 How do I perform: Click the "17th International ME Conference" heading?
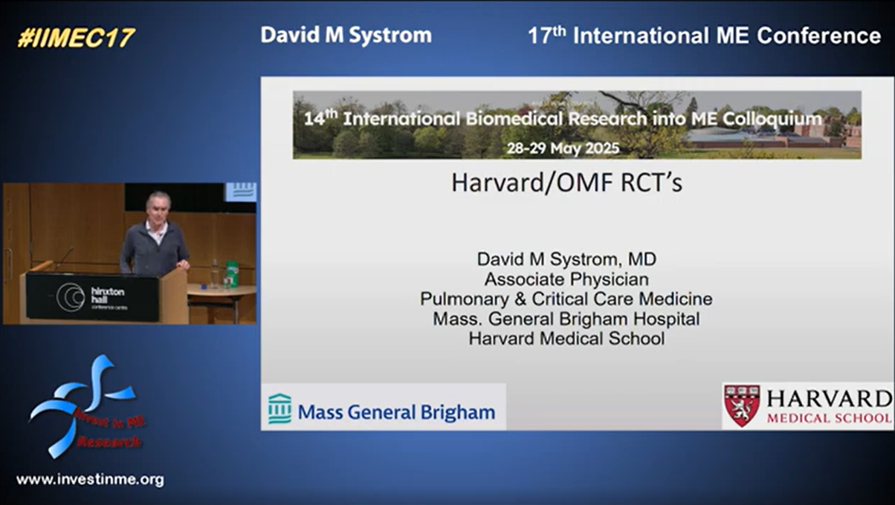pos(704,36)
